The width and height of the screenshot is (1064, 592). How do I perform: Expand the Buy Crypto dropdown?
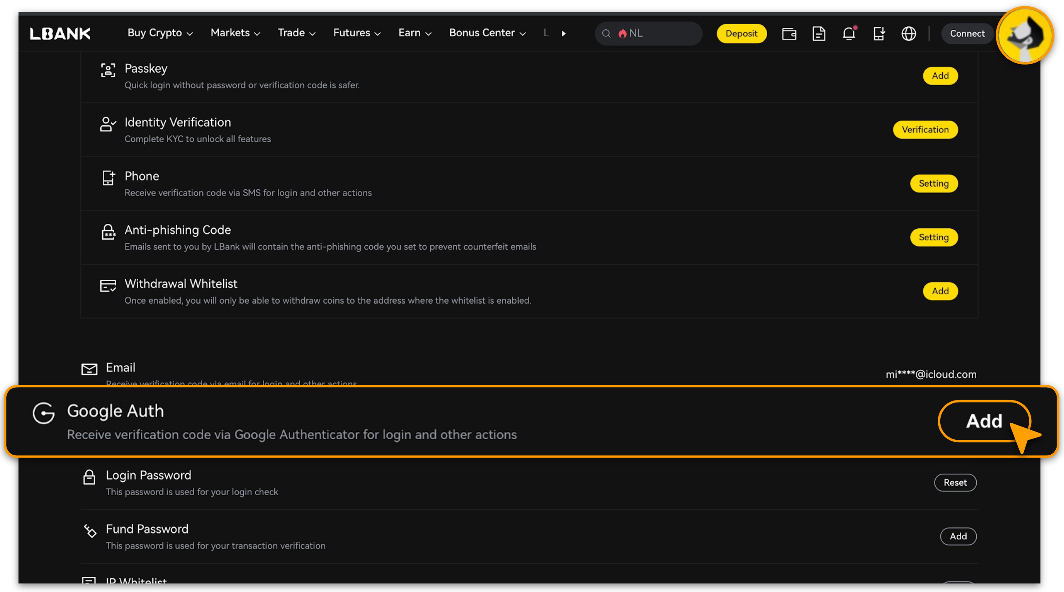[x=160, y=33]
